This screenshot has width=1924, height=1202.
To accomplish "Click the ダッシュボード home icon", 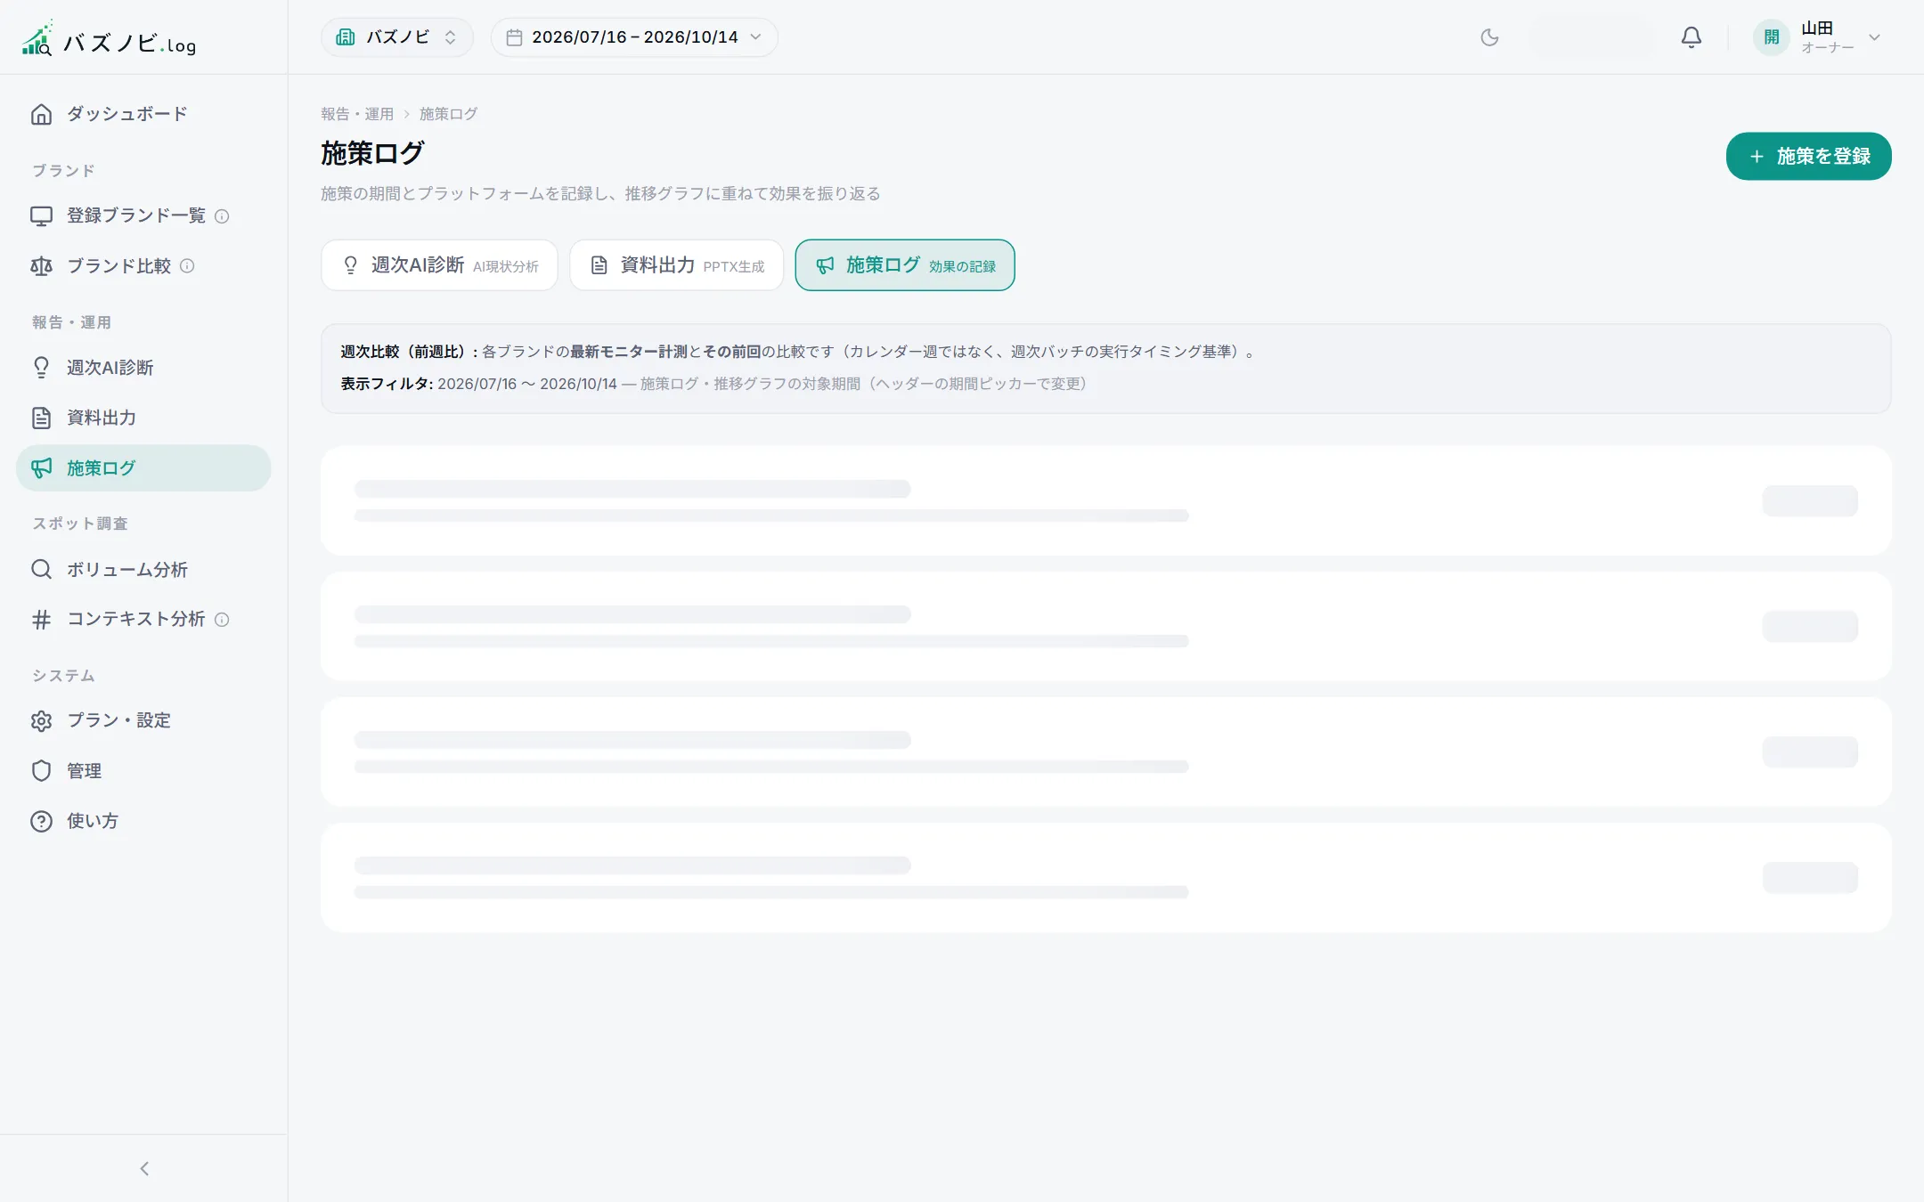I will 41,114.
